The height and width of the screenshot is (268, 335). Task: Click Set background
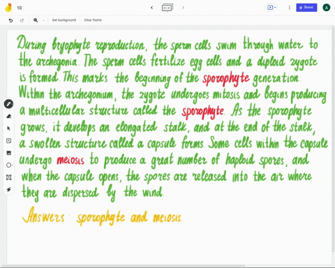pyautogui.click(x=64, y=20)
